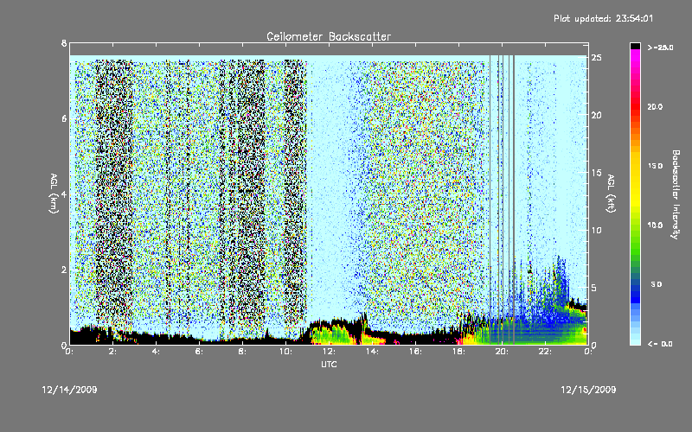692x432 pixels.
Task: Click the 'Ceilometer Backscatter' plot title
Action: click(329, 36)
